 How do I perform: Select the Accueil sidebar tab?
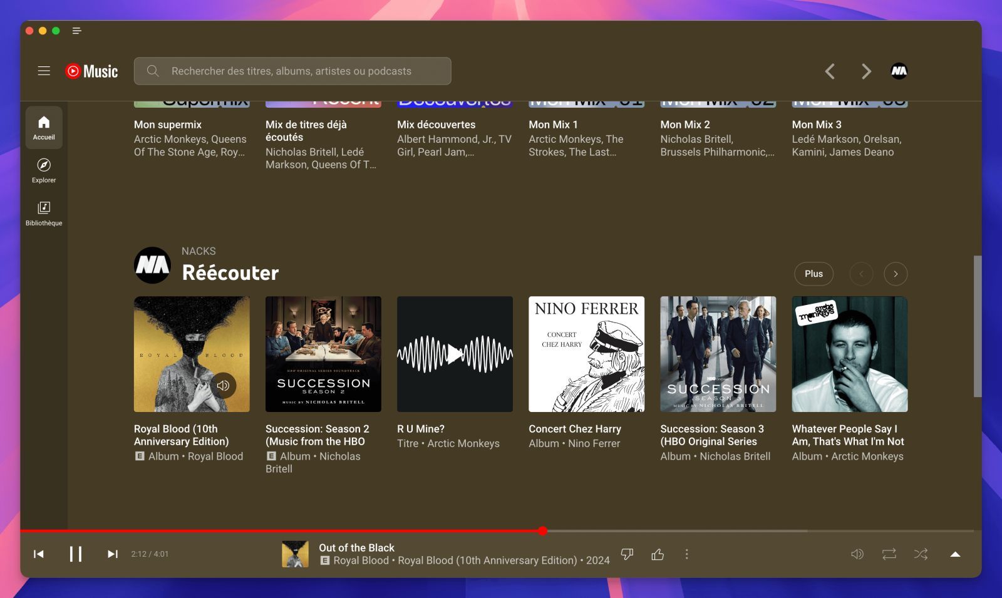pos(44,127)
